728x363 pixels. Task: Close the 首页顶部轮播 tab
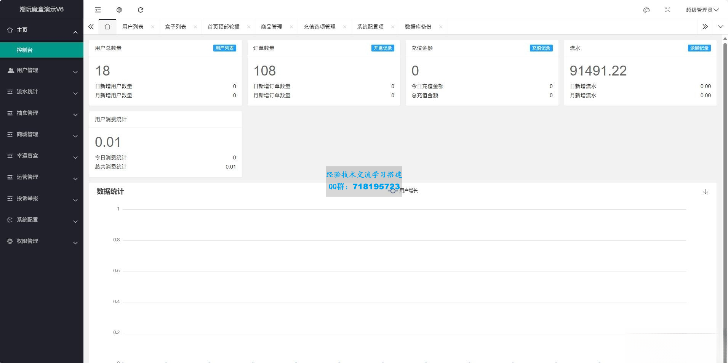(249, 27)
